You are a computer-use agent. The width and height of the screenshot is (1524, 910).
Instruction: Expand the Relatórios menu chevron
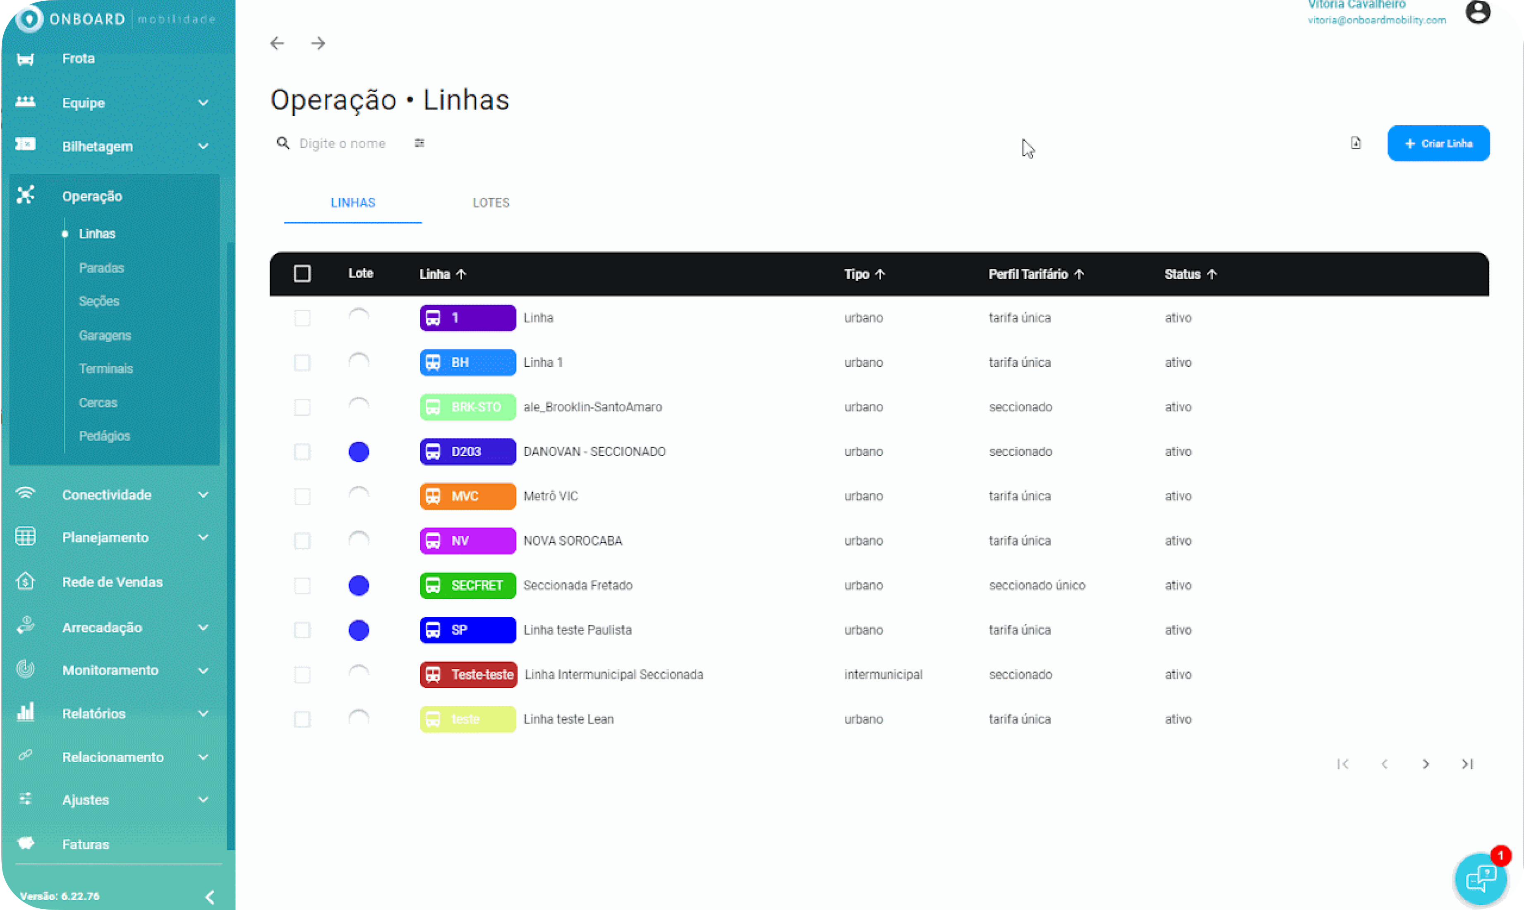tap(203, 713)
